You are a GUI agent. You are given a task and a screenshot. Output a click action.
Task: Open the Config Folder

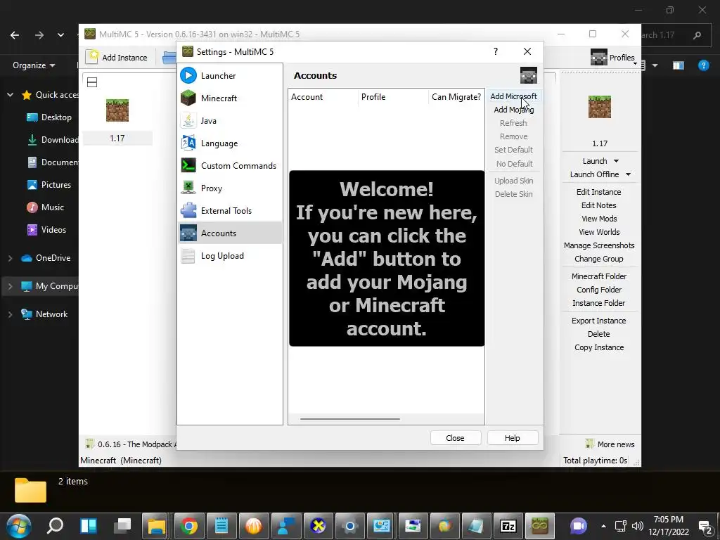coord(599,290)
